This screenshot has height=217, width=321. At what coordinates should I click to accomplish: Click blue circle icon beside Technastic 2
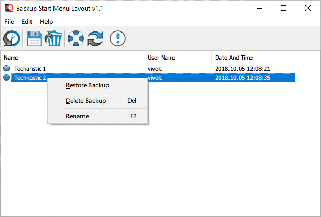point(6,77)
